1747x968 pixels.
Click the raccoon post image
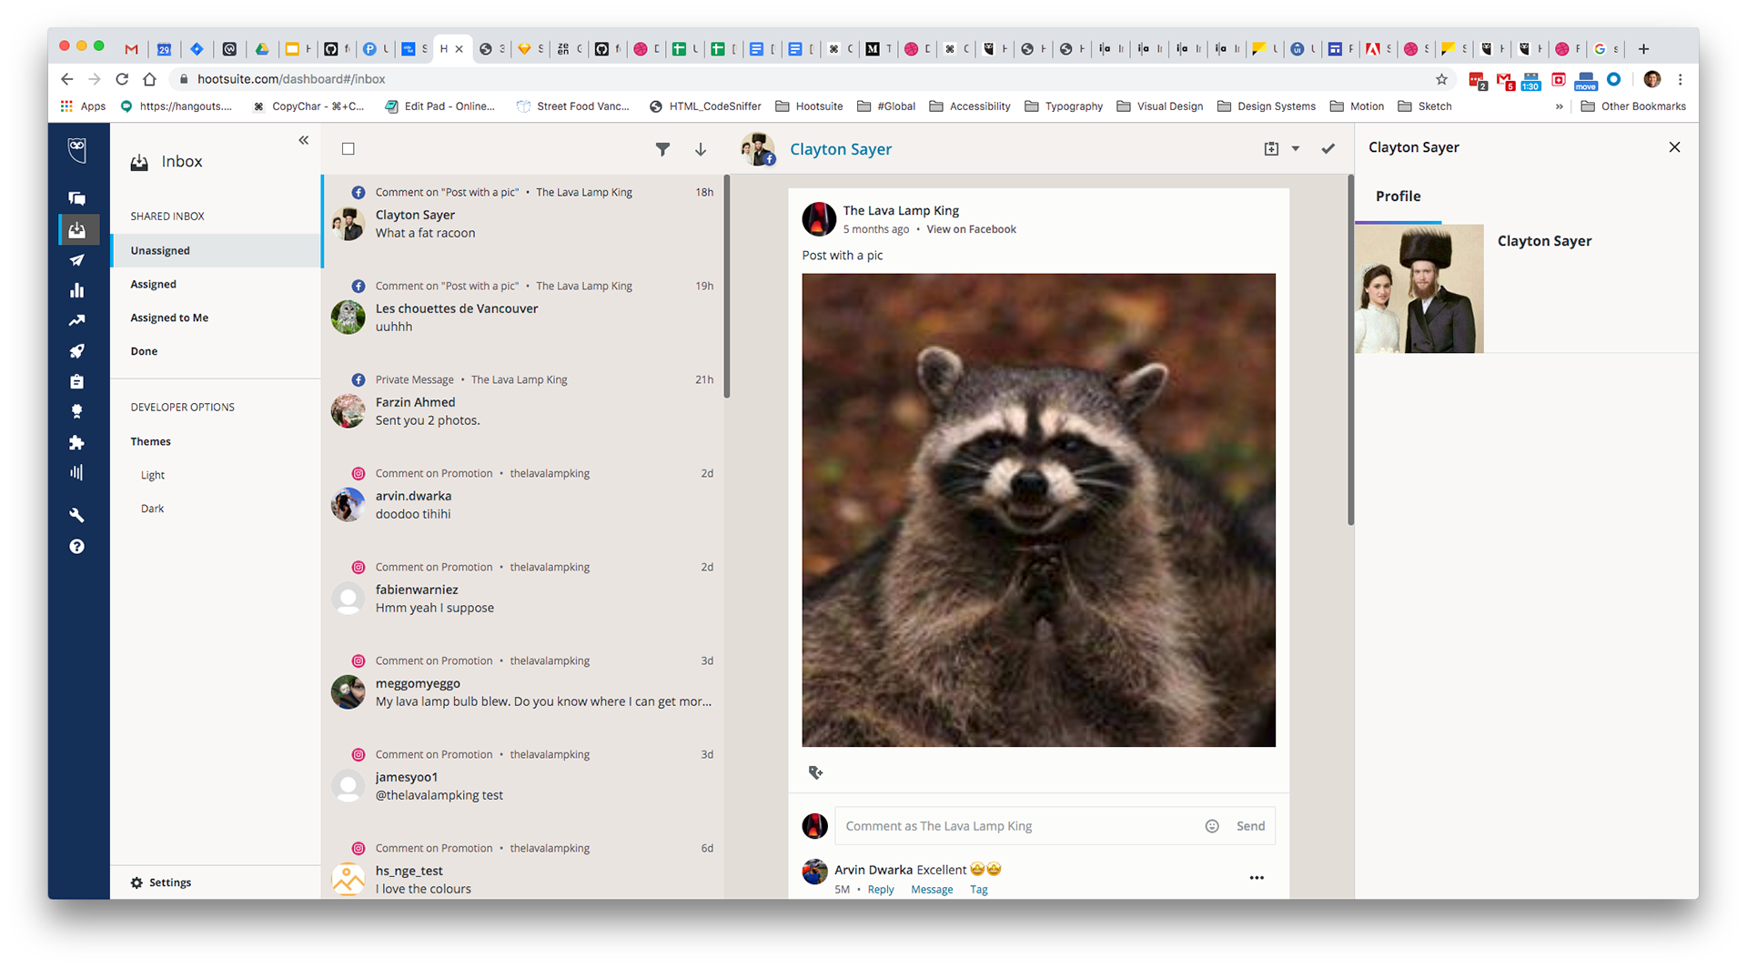tap(1038, 510)
